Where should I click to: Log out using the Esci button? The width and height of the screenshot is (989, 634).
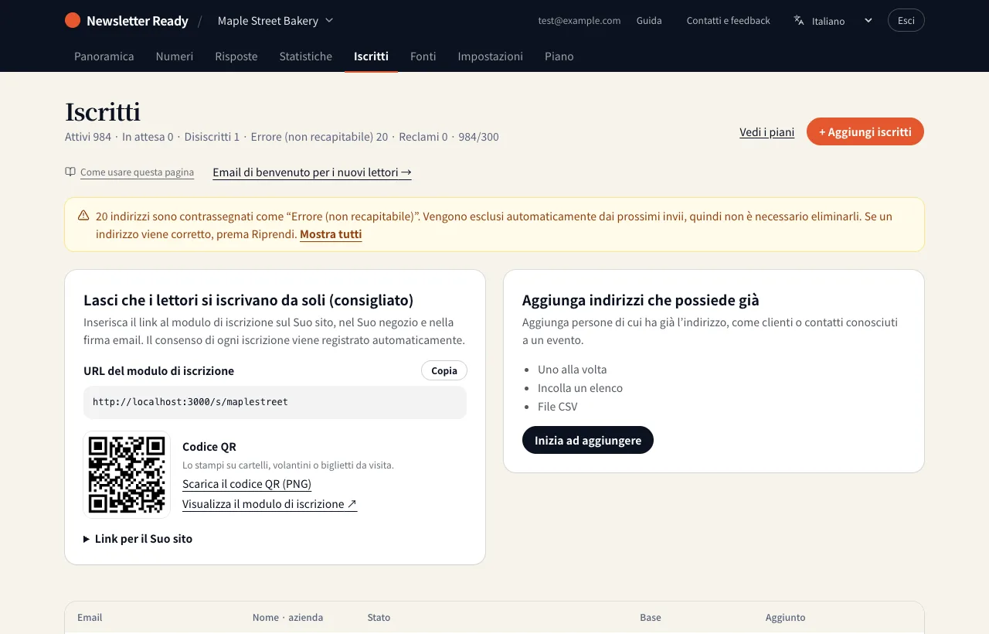[x=906, y=20]
